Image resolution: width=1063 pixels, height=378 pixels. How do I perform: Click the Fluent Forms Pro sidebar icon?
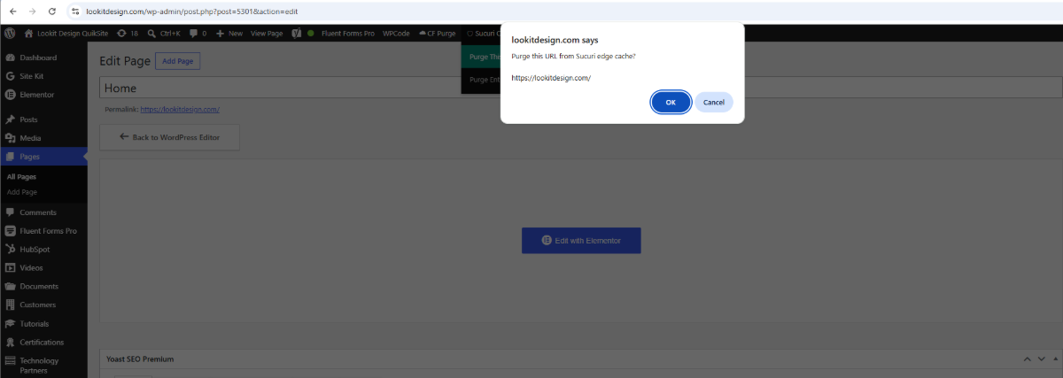click(10, 231)
